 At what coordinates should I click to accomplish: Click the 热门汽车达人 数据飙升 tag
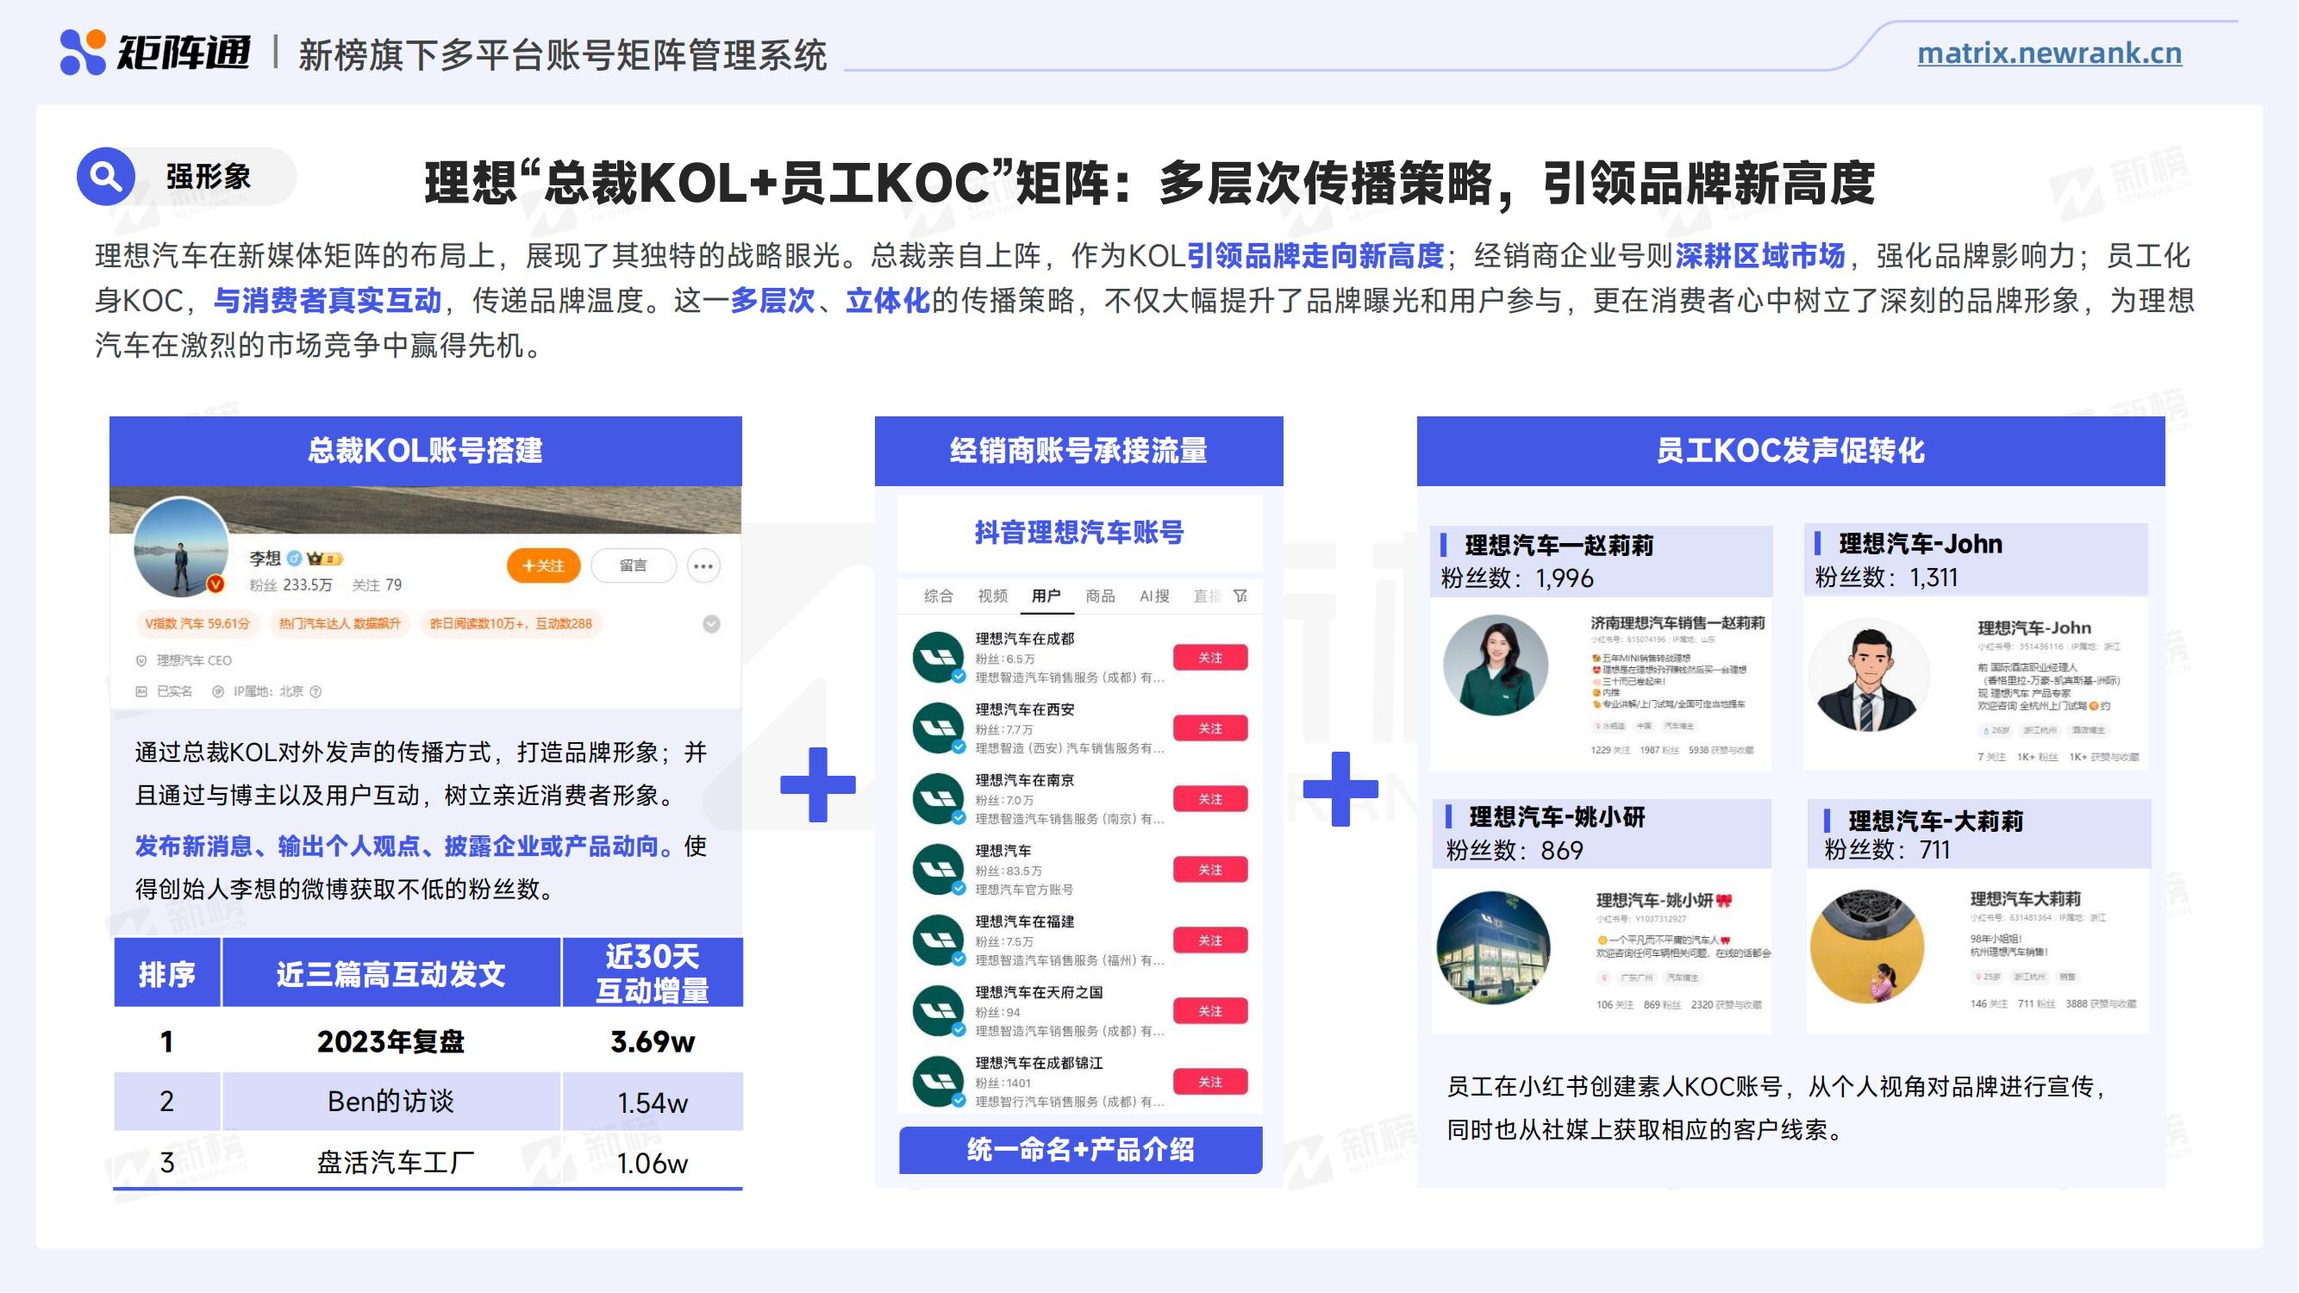click(x=340, y=624)
